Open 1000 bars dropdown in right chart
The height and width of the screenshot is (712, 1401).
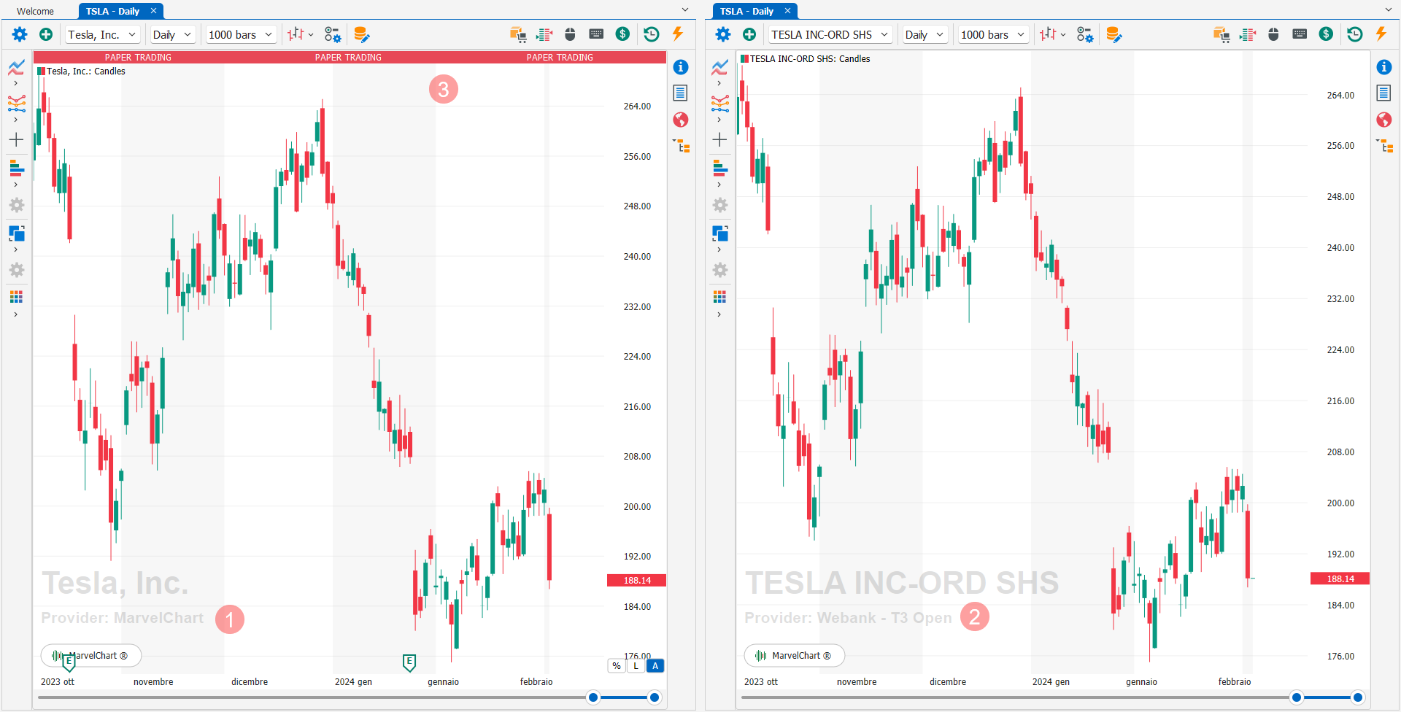(993, 34)
